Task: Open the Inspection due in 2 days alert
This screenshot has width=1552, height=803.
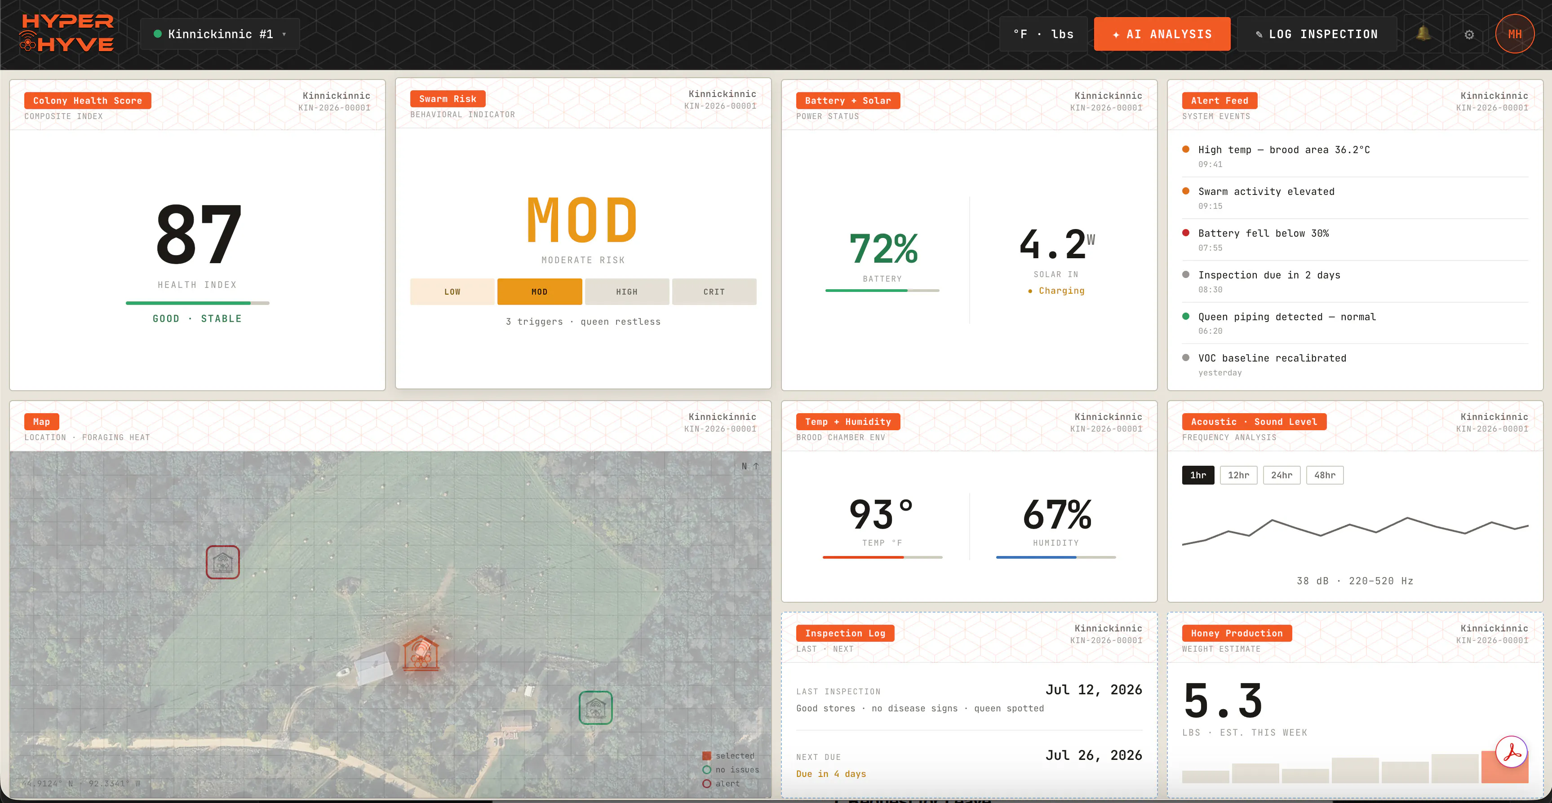Action: click(1355, 281)
